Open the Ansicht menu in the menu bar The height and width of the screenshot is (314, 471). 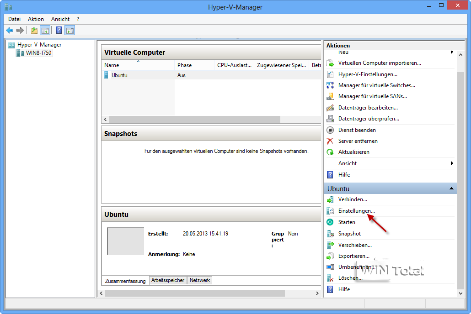click(x=60, y=19)
